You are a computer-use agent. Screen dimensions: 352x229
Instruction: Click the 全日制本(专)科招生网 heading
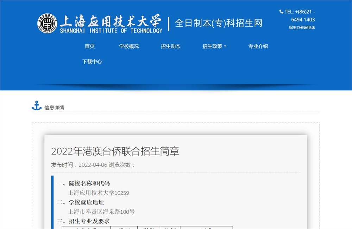point(219,23)
